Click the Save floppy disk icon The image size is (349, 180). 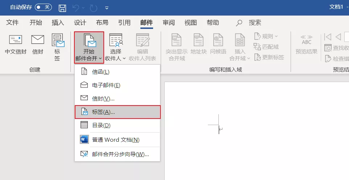[62, 8]
